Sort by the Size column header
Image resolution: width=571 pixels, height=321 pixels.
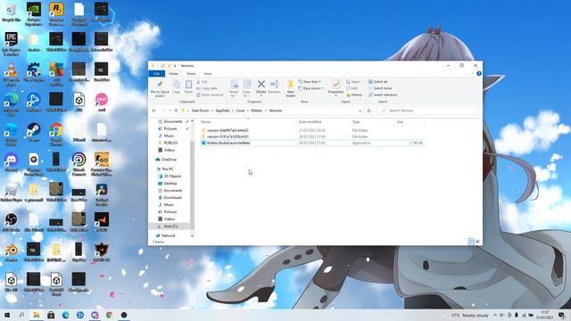coord(400,122)
